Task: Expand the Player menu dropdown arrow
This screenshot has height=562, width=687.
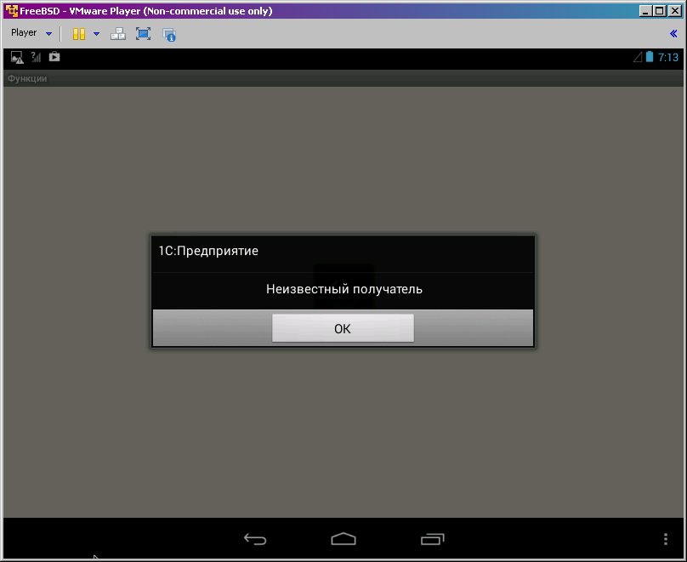Action: (48, 34)
